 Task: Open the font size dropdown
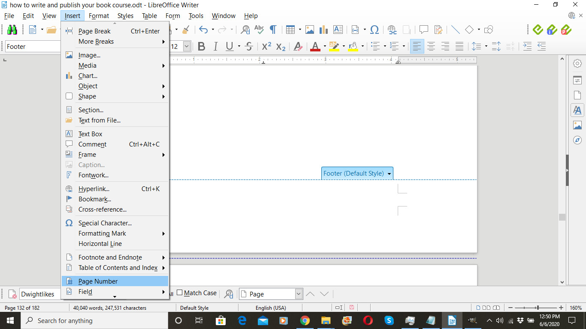click(x=187, y=47)
